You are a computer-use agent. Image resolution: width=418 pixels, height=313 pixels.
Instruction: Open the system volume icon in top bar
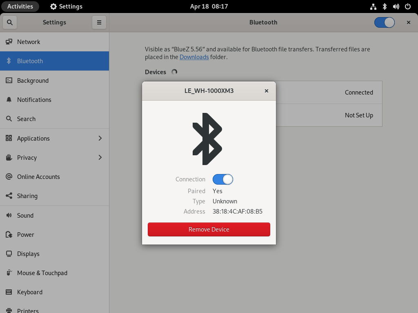coord(396,7)
